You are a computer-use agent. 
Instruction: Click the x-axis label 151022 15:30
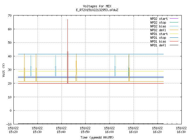tap(37, 130)
